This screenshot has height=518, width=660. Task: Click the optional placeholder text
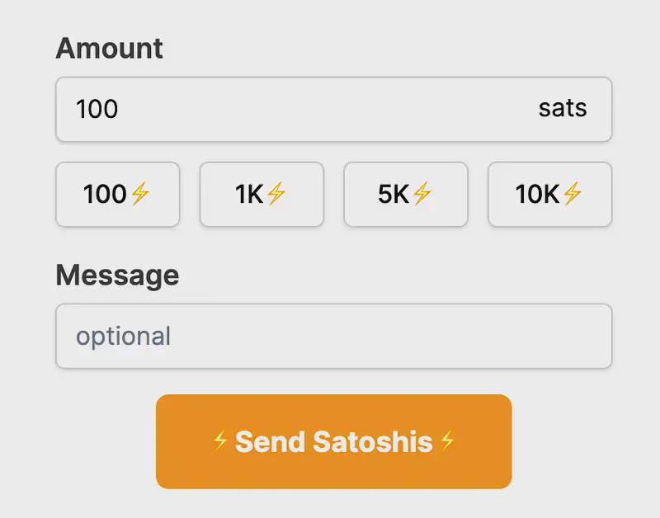[x=123, y=336]
